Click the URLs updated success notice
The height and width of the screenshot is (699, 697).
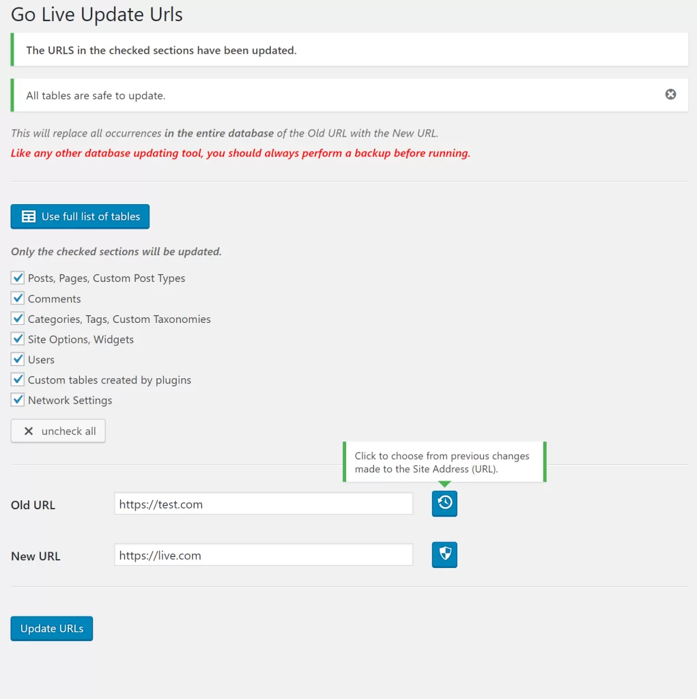point(349,49)
